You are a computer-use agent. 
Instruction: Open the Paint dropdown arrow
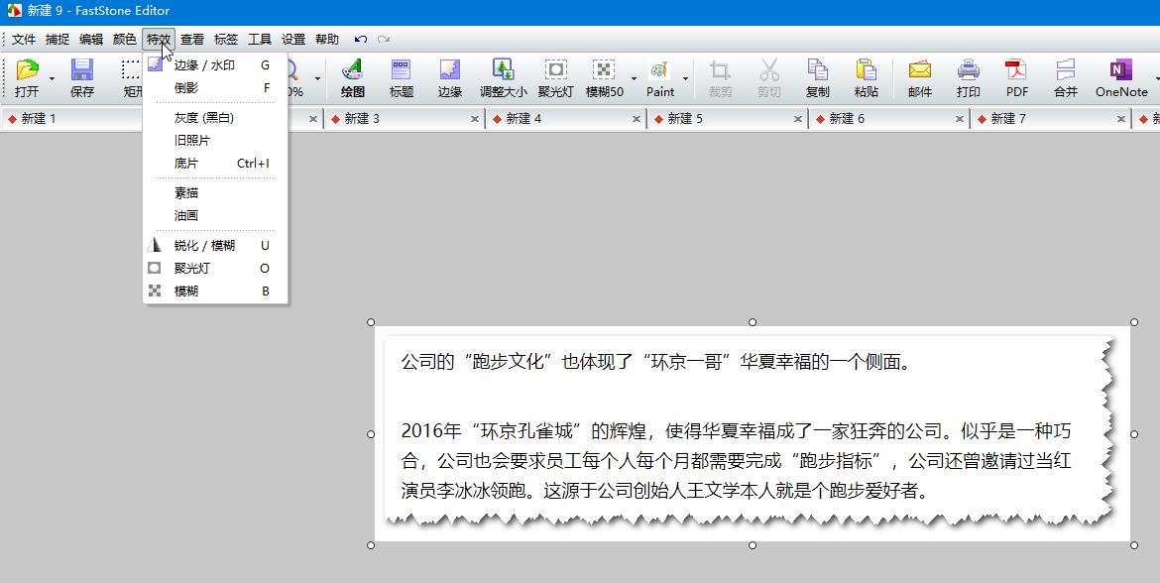click(x=685, y=77)
